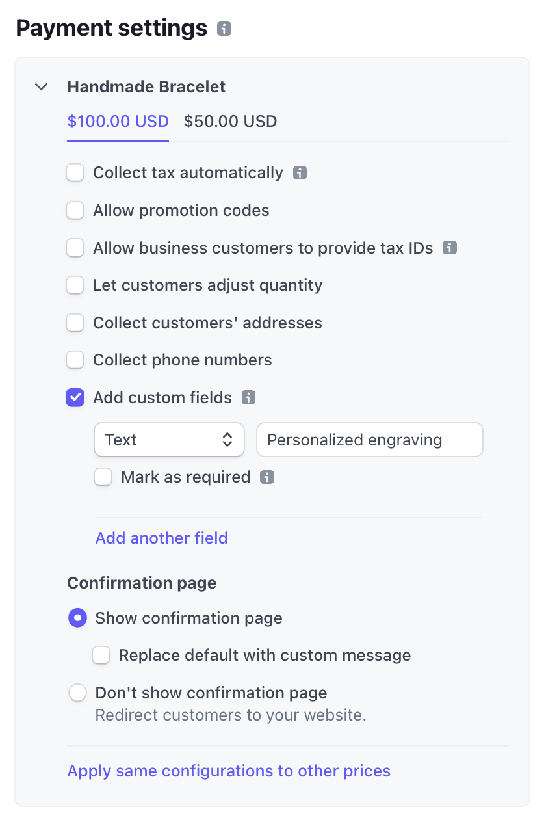Select the $100.00 USD price tab
Image resolution: width=546 pixels, height=822 pixels.
pyautogui.click(x=118, y=121)
